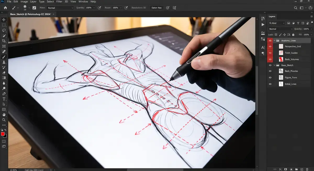Open the Layer menu
Image resolution: width=314 pixels, height=171 pixels.
click(x=33, y=2)
